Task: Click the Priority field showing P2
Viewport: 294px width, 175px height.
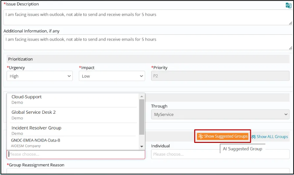Action: (x=220, y=76)
